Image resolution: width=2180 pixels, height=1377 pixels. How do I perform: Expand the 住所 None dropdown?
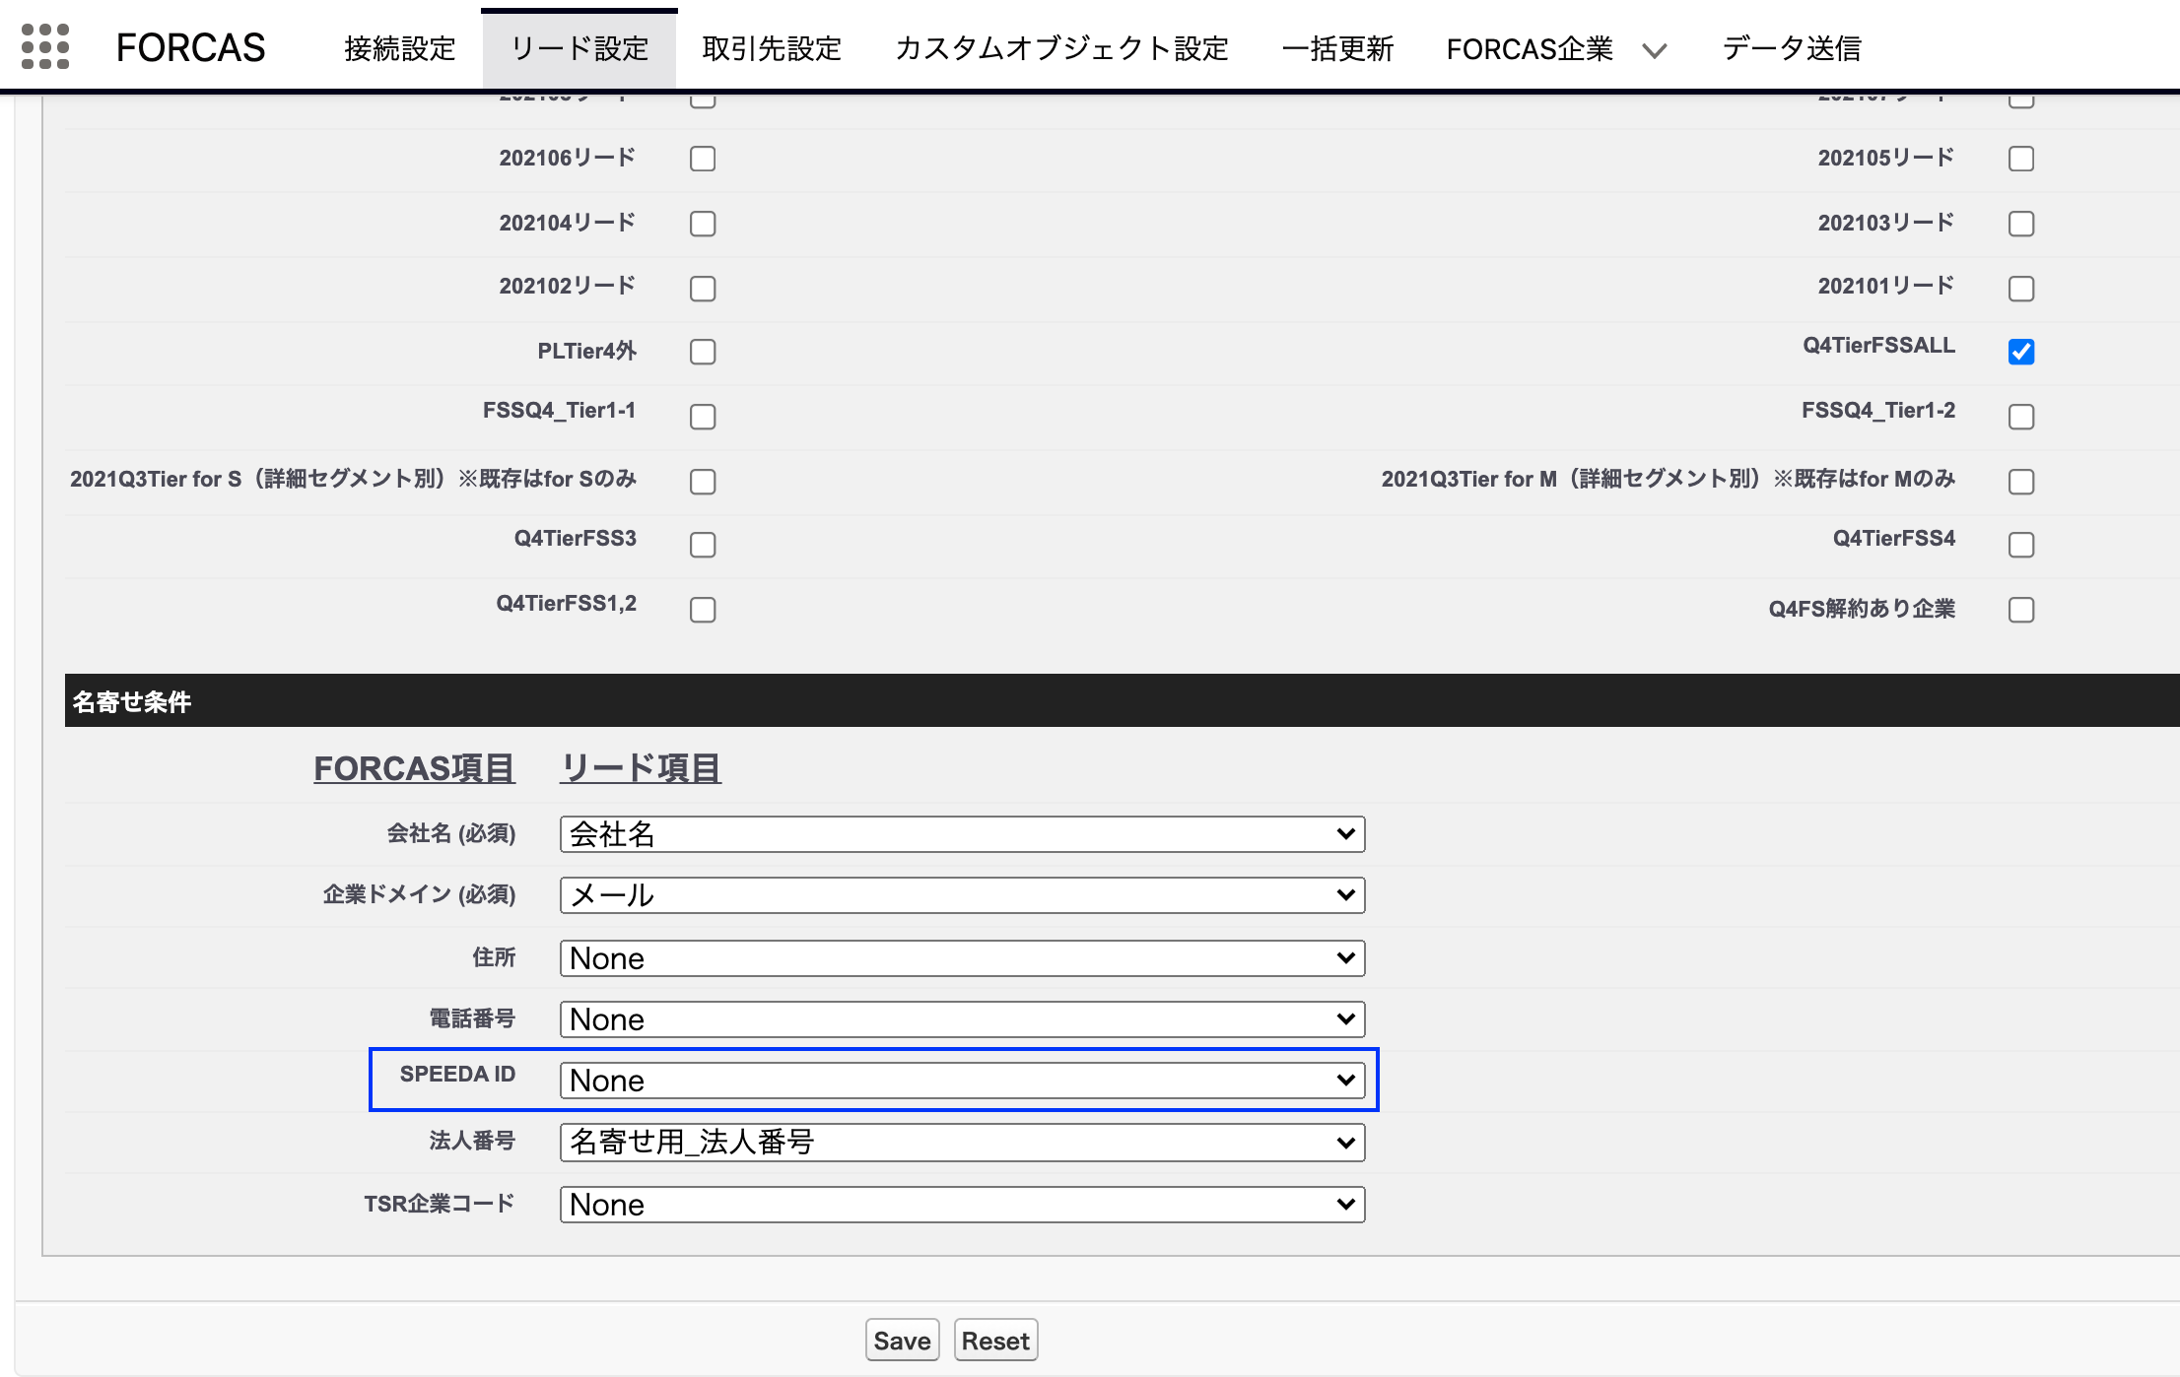pos(962,957)
